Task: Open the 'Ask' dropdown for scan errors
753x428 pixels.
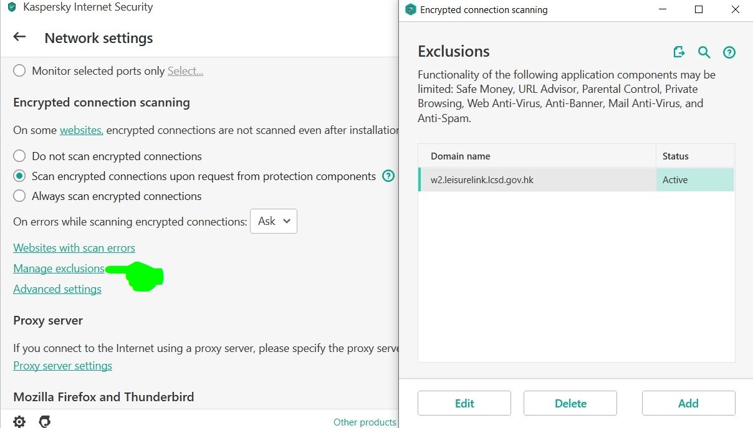Action: click(273, 221)
